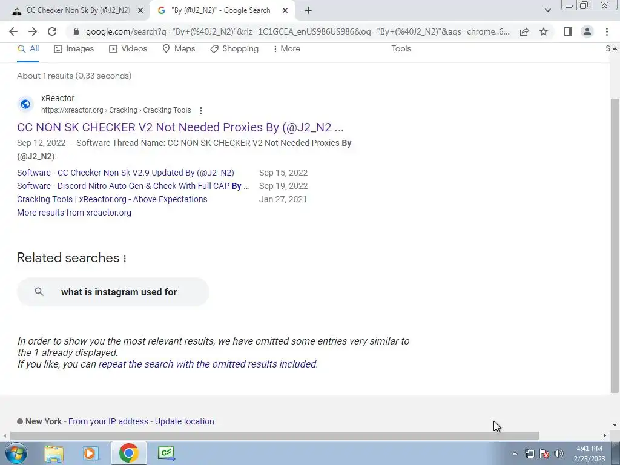
Task: Go back with the browser back arrow
Action: [13, 31]
